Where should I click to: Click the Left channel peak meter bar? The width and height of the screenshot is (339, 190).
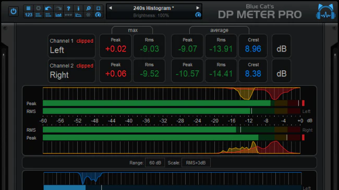172,103
